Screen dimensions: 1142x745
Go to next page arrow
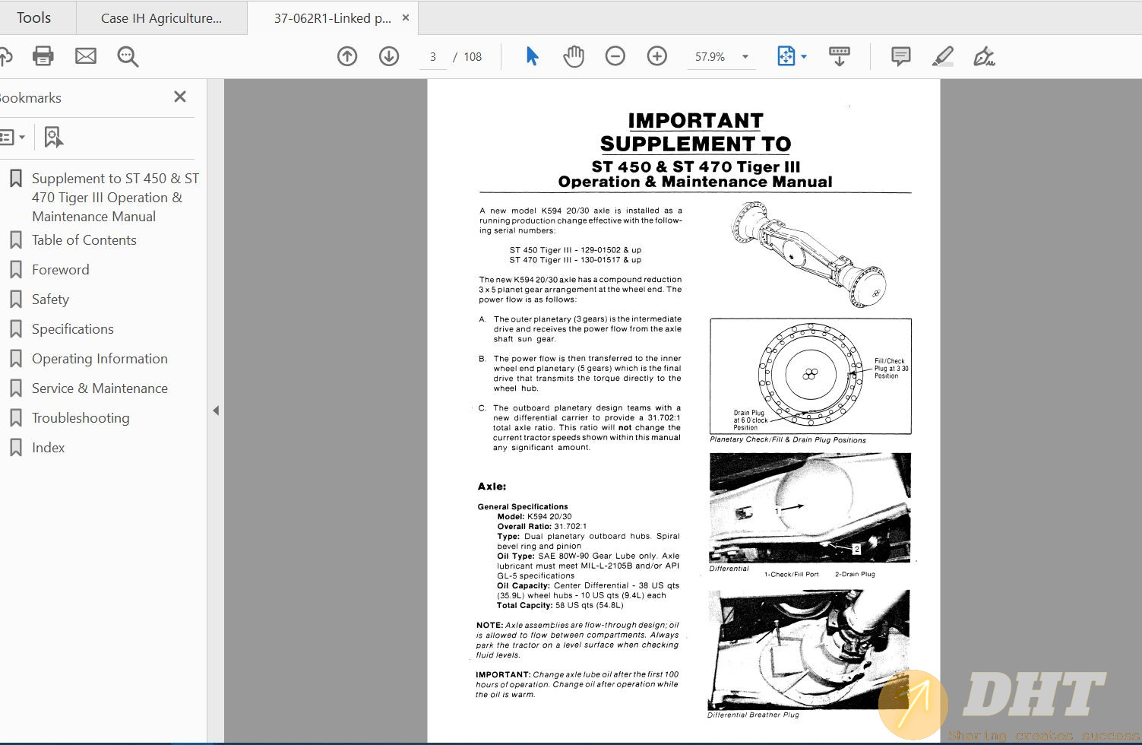coord(389,56)
